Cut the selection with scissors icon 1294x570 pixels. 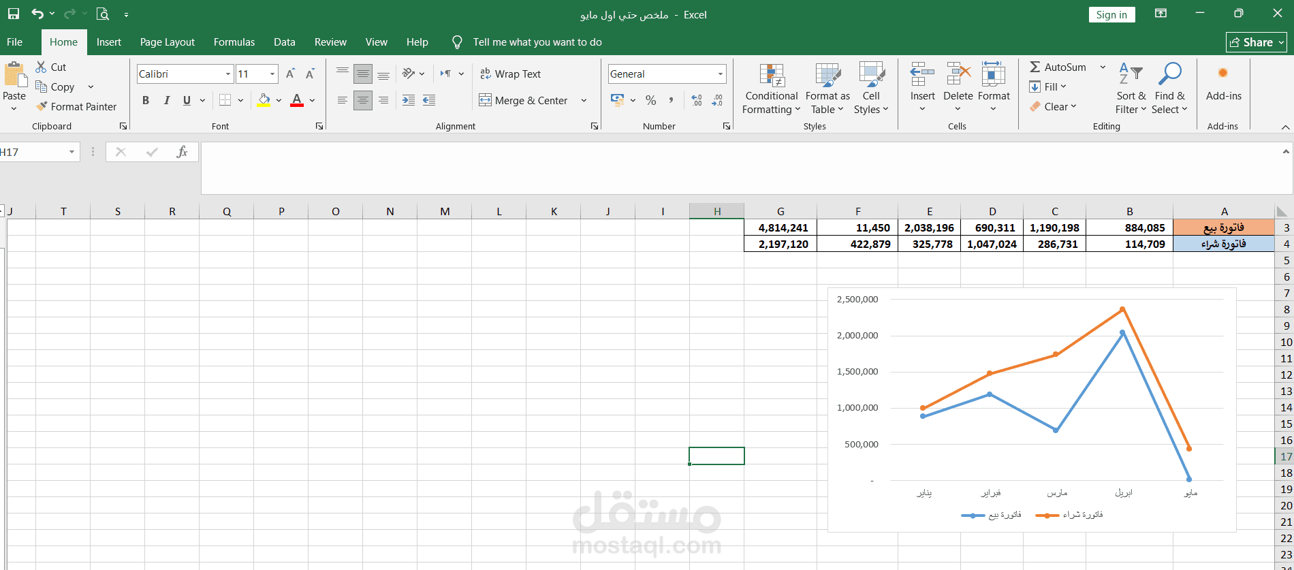[x=41, y=67]
